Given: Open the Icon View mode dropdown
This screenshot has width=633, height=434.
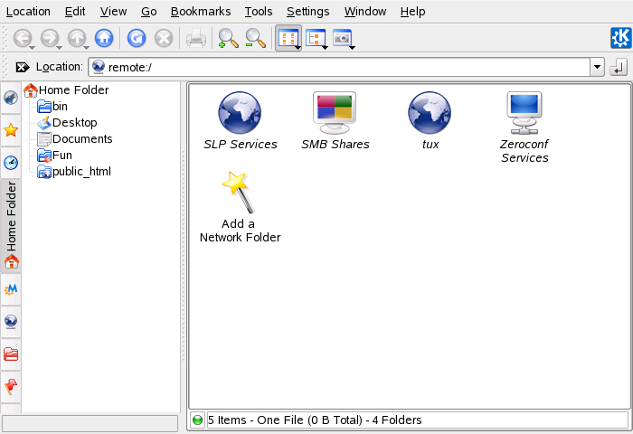Looking at the screenshot, I should point(288,39).
